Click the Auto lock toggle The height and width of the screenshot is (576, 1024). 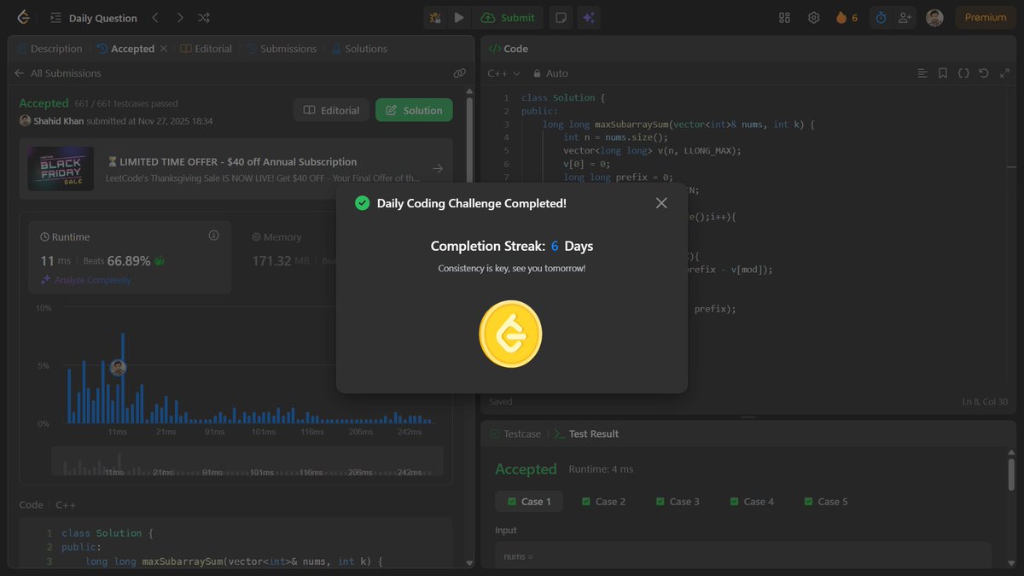point(550,73)
